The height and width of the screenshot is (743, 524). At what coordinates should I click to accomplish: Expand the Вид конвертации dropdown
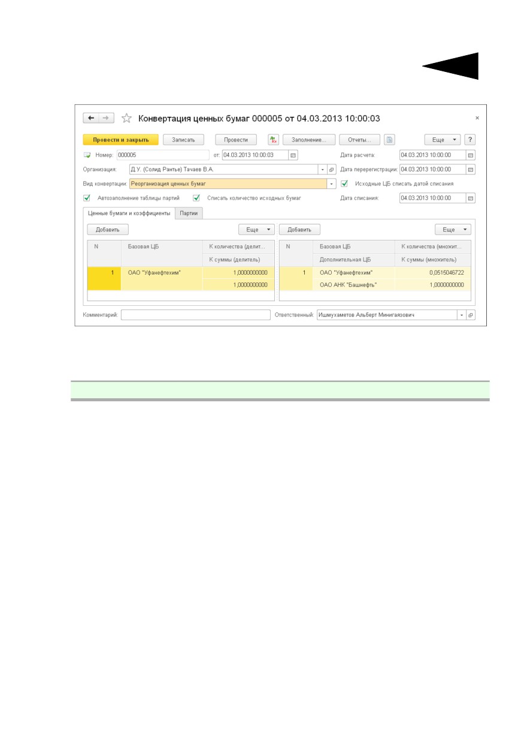tap(332, 184)
